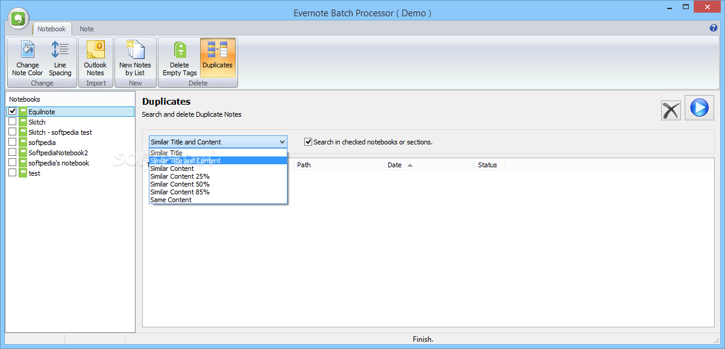The image size is (725, 349).
Task: Select SoftpediaNotebook2 in the notebook list
Action: click(71, 153)
